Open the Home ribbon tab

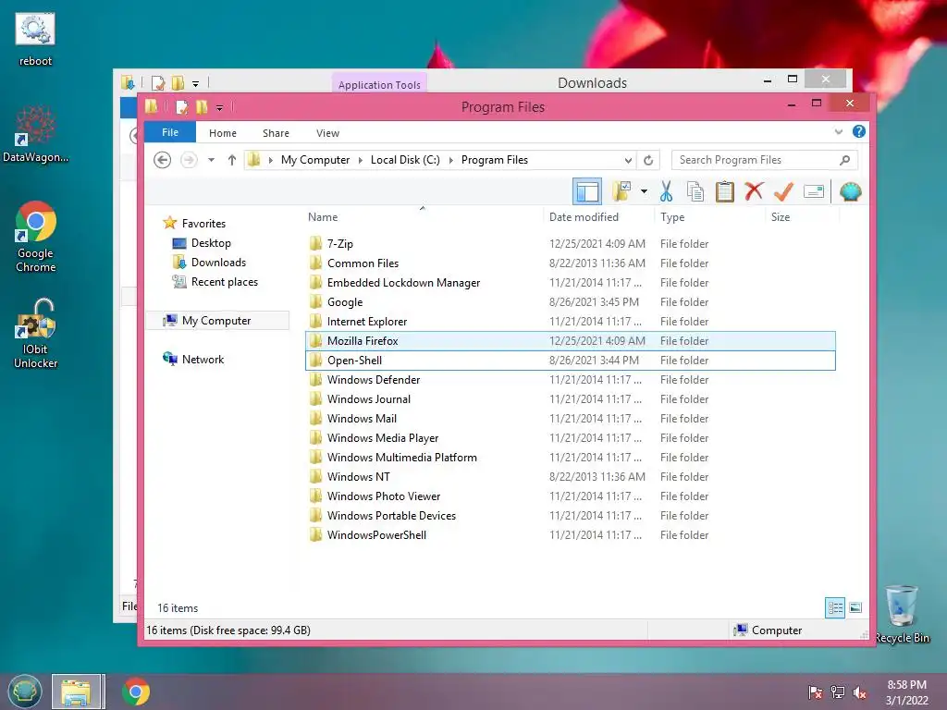[x=223, y=133]
